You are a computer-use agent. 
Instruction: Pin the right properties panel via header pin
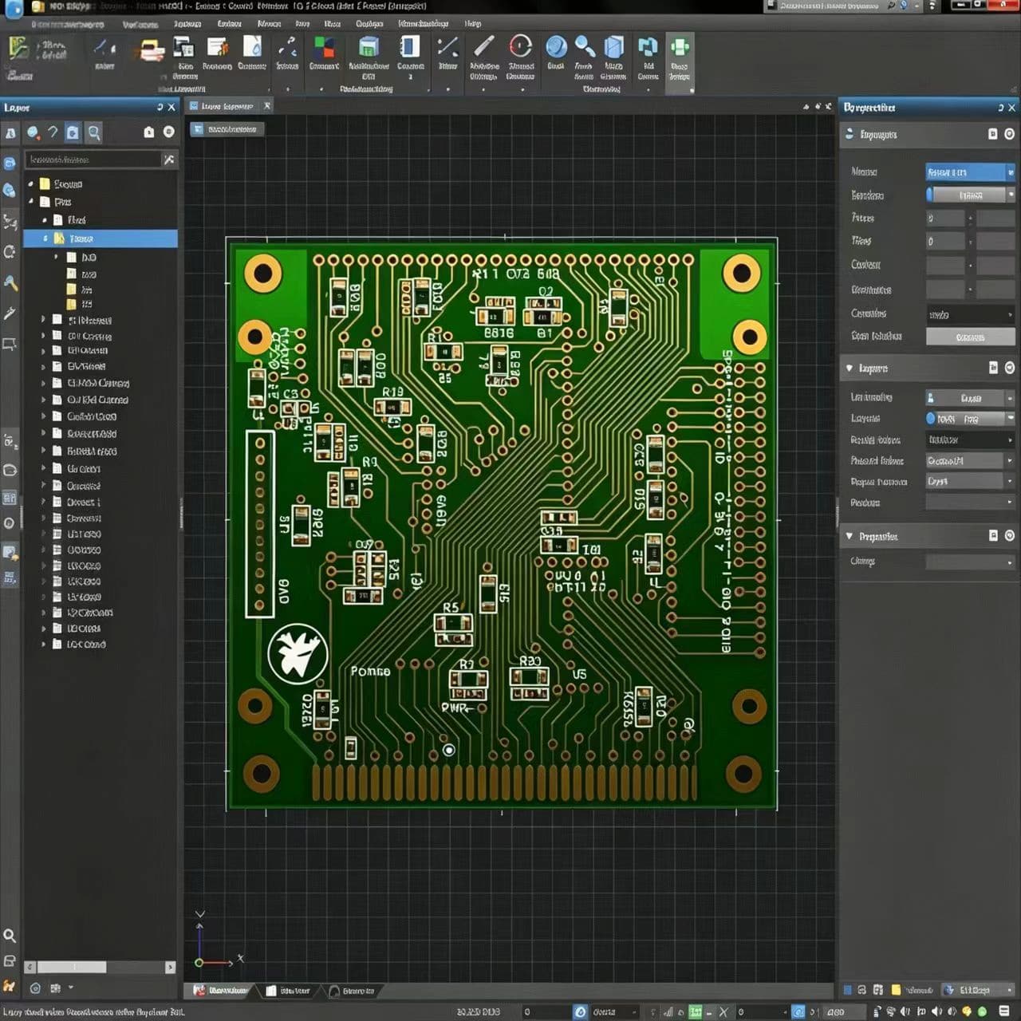coord(1000,107)
